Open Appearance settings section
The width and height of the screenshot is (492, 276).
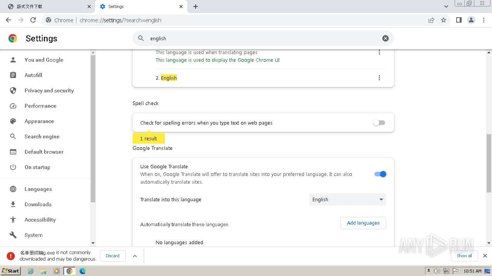(x=39, y=121)
